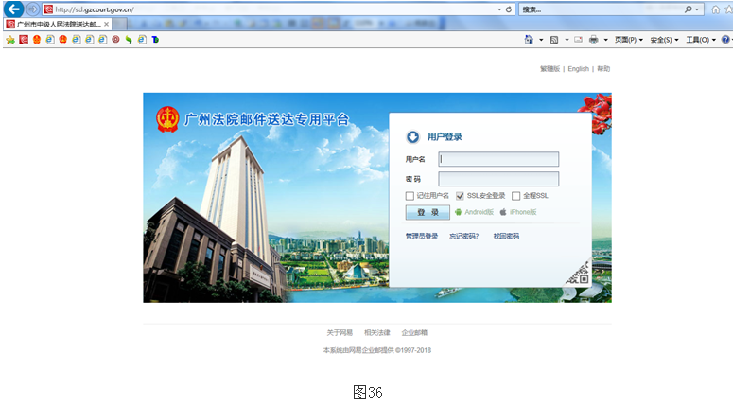Viewport: 733px width, 408px height.
Task: Expand the dropdown arrow beside RSS feeds icon
Action: coord(567,40)
